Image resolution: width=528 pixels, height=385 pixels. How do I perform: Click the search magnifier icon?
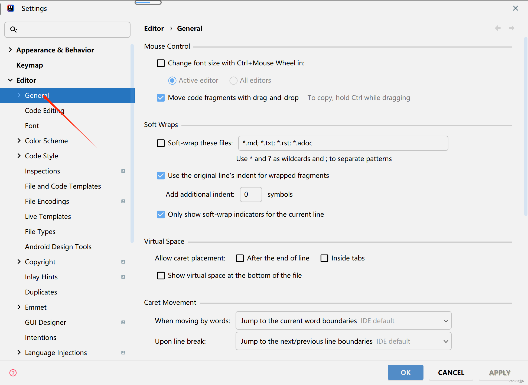pos(14,29)
